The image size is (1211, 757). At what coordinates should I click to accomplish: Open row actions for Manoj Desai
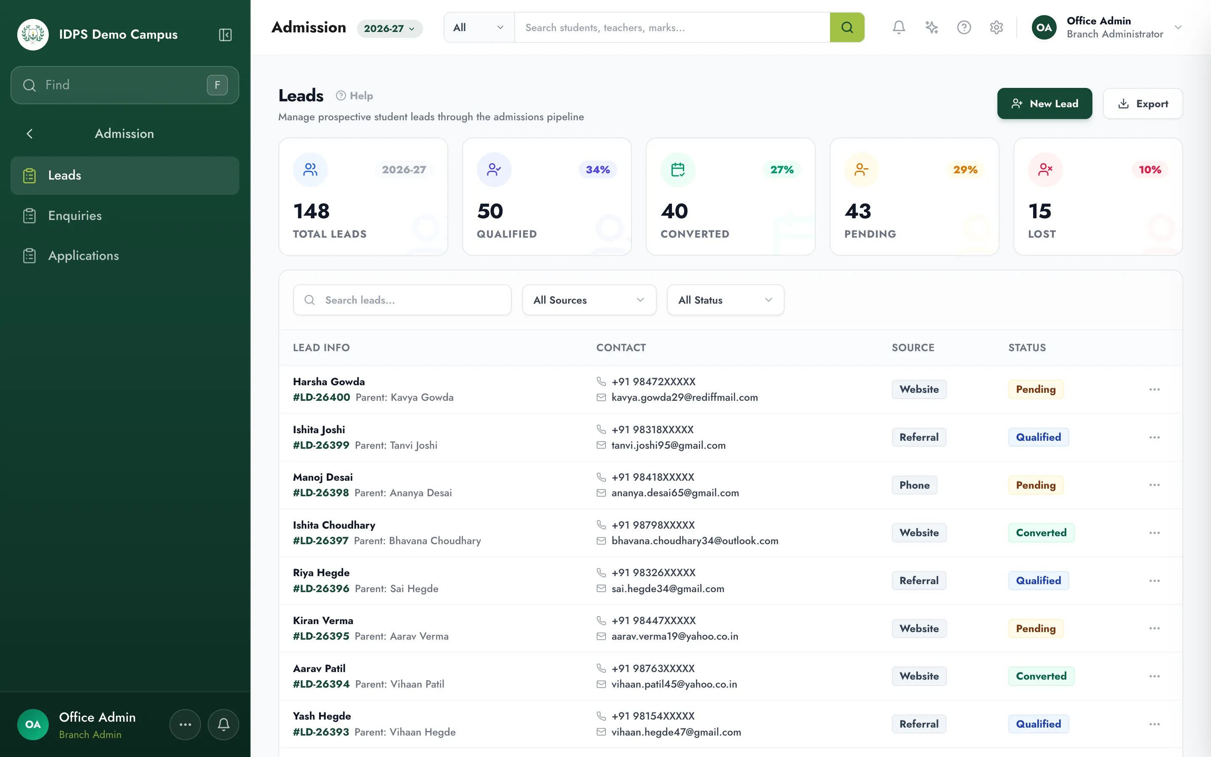[x=1155, y=485]
